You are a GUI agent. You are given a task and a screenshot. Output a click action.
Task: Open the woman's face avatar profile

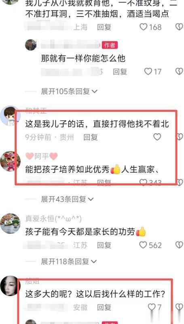click(10, 286)
